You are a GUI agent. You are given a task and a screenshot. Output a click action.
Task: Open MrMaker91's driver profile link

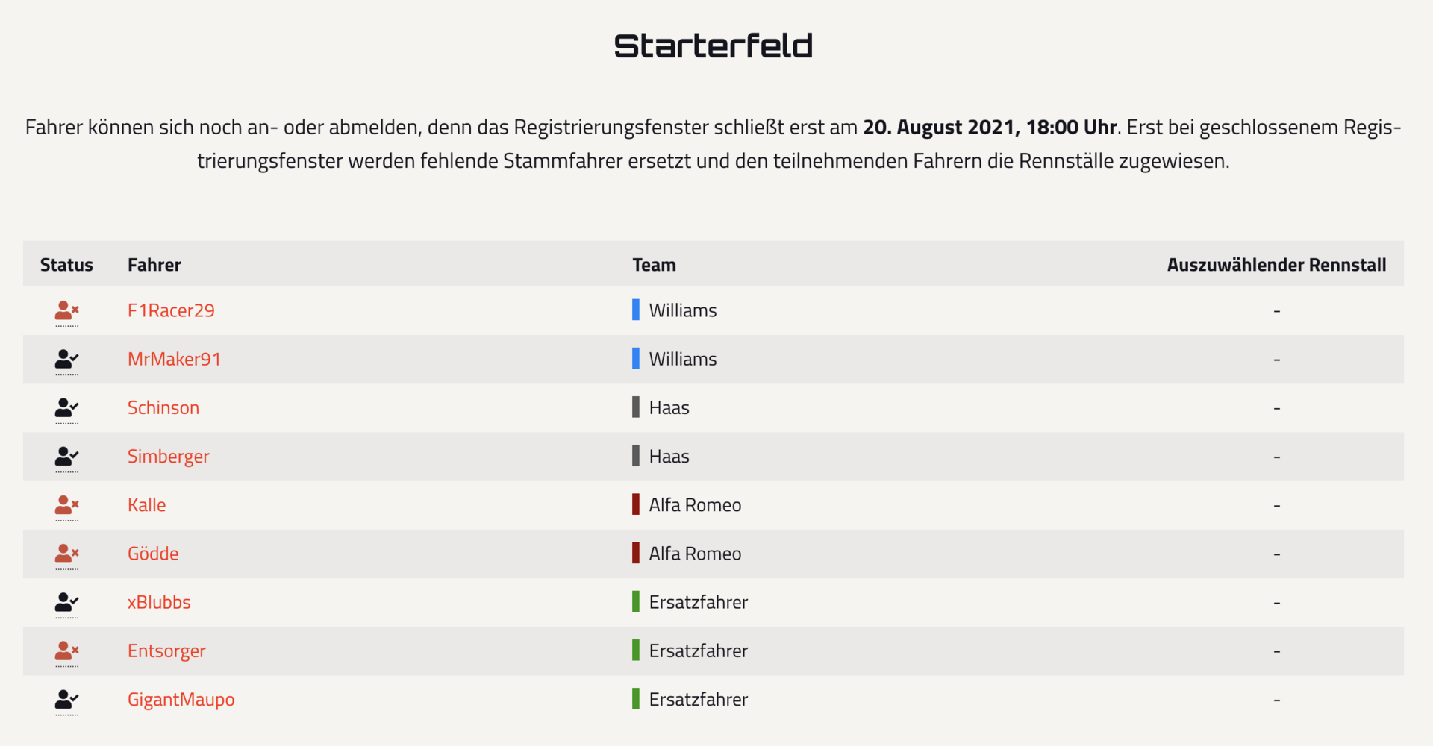coord(174,359)
